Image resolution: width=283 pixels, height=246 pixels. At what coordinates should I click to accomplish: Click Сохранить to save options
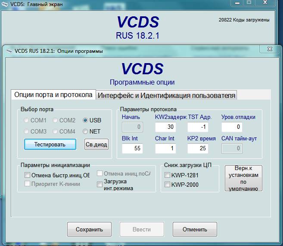(x=89, y=229)
